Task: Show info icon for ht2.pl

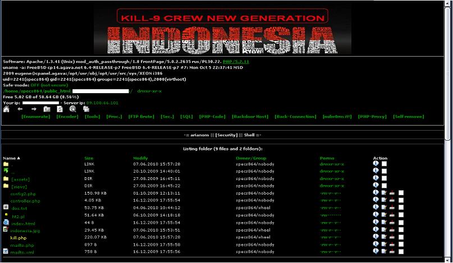Action: click(x=376, y=215)
